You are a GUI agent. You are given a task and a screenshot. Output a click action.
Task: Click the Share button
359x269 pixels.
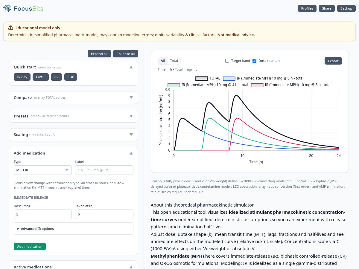coord(327,8)
